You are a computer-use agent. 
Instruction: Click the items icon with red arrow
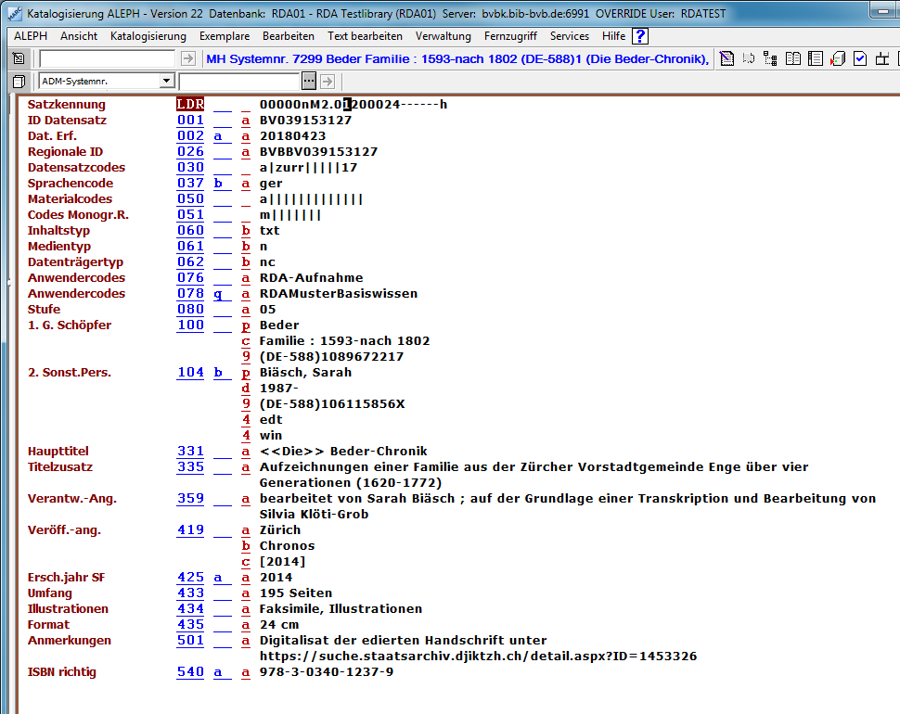(x=837, y=59)
